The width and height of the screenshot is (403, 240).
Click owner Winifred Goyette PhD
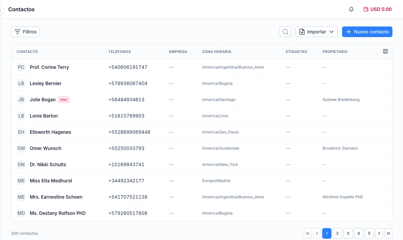point(343,197)
